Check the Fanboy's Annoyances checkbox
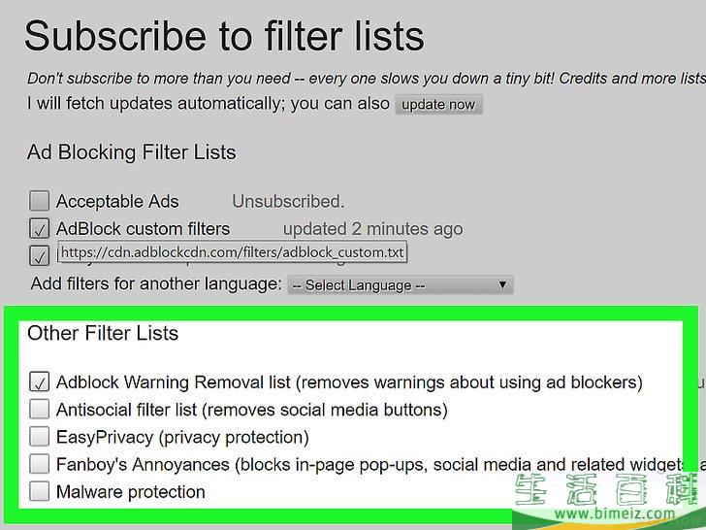 [x=39, y=464]
